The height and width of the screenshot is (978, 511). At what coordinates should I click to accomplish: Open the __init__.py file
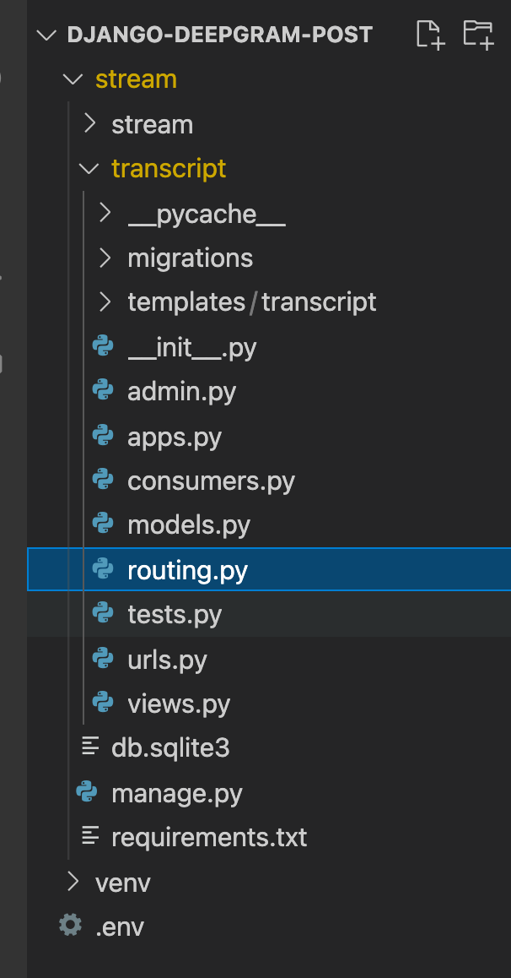tap(191, 347)
